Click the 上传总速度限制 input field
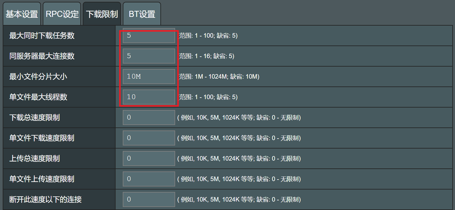Image resolution: width=455 pixels, height=210 pixels. (x=149, y=158)
